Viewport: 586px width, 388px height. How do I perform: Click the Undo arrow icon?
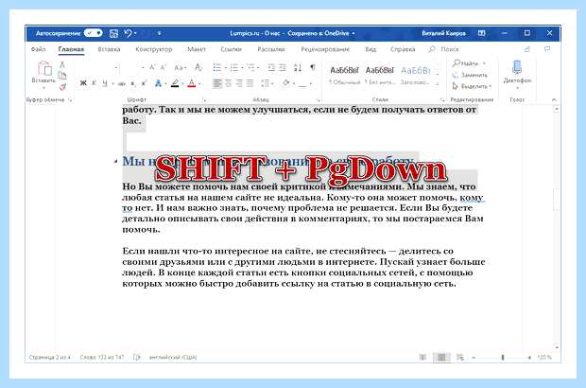tap(128, 33)
